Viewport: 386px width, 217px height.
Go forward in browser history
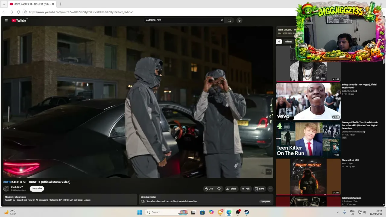[11, 12]
